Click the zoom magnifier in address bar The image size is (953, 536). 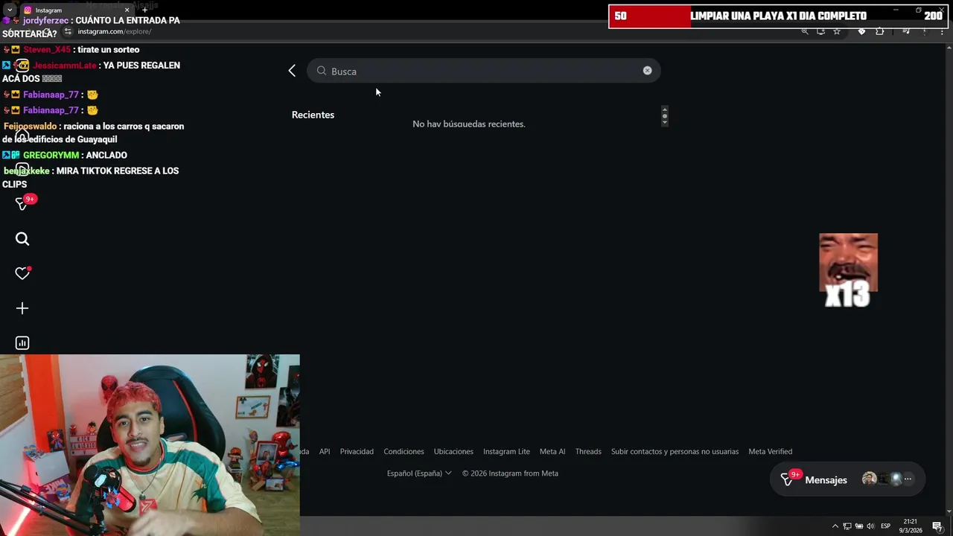pos(805,31)
